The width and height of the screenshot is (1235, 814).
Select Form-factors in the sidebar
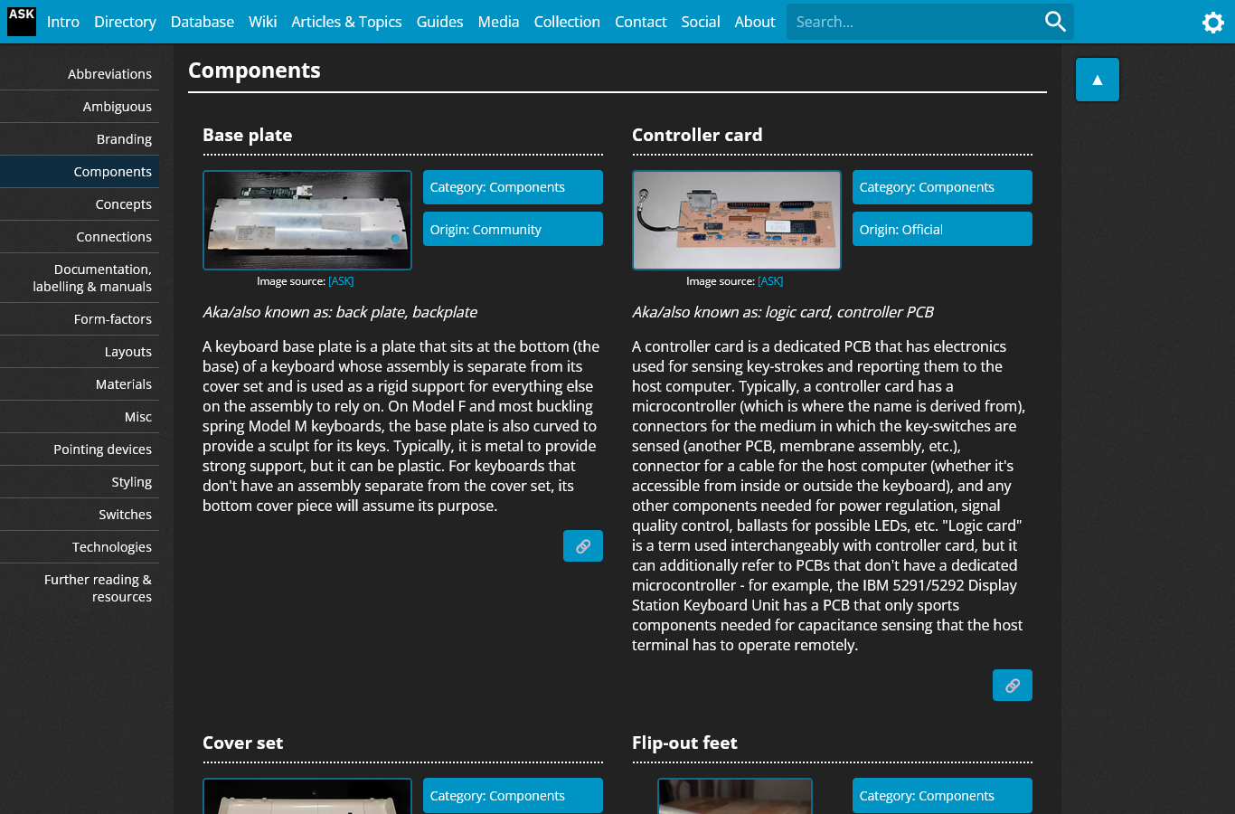point(80,319)
